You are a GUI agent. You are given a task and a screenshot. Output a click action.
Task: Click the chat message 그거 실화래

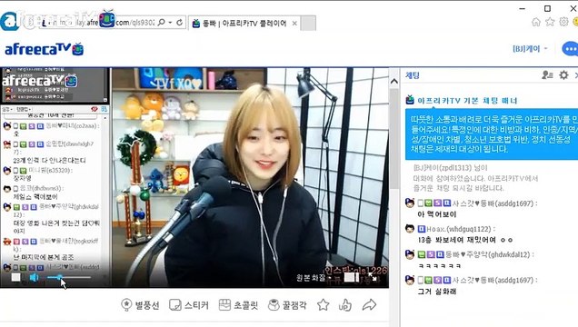point(437,292)
